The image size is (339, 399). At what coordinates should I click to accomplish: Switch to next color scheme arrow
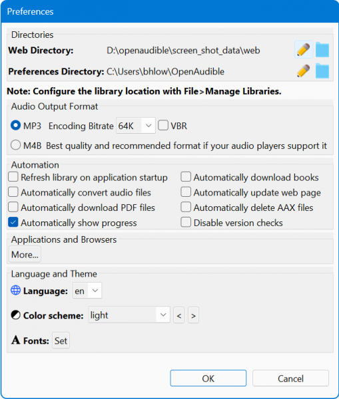tap(193, 315)
